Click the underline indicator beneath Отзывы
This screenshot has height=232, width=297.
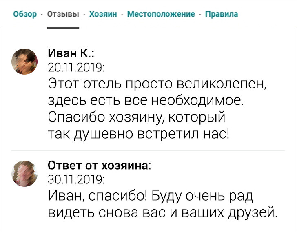coord(63,27)
